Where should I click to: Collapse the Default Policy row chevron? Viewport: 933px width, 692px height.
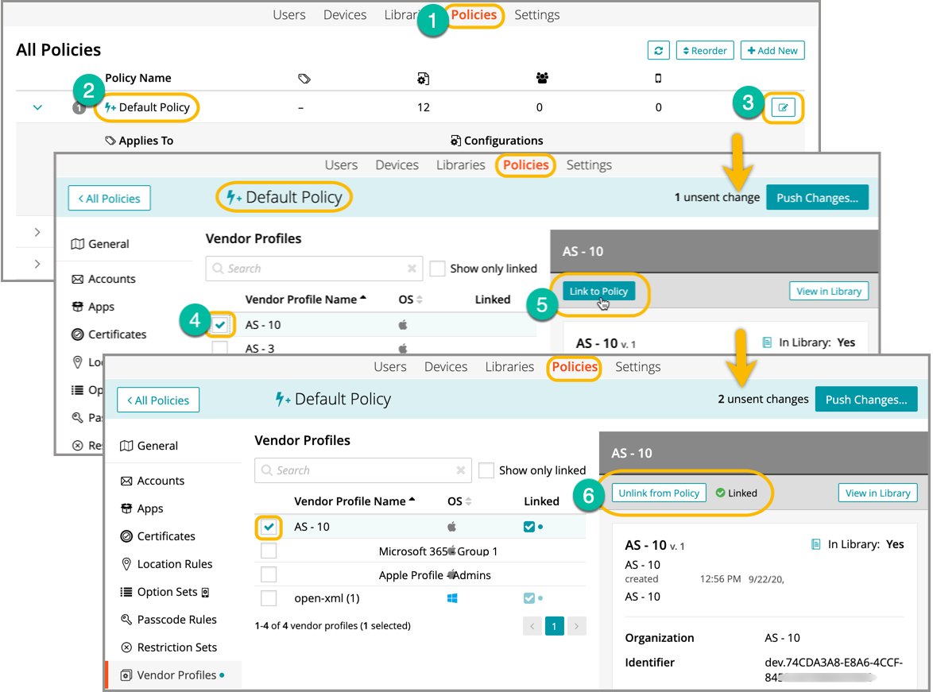[x=37, y=108]
